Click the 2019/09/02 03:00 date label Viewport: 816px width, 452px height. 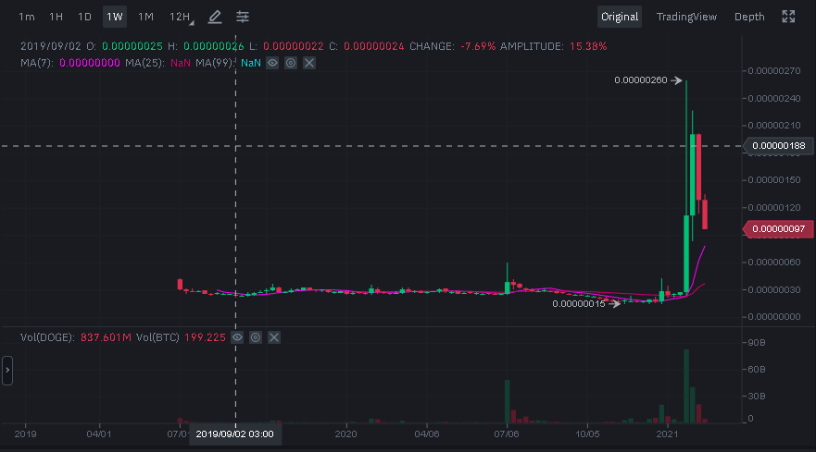click(234, 434)
